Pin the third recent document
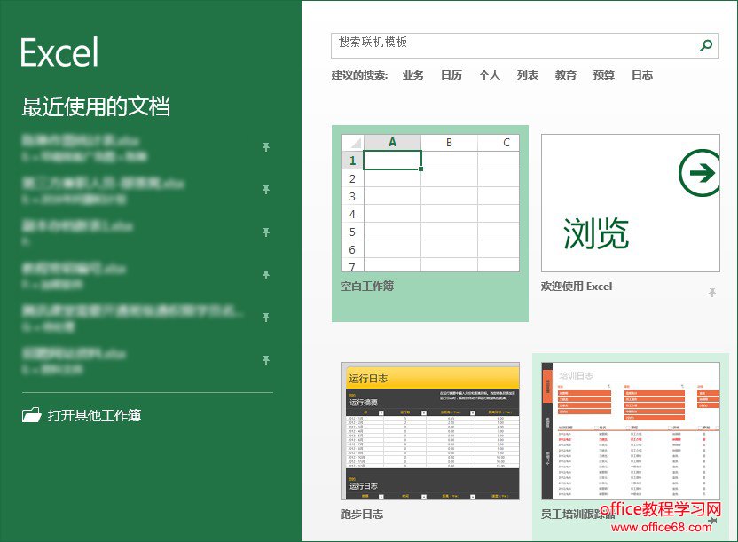The width and height of the screenshot is (738, 542). [266, 232]
